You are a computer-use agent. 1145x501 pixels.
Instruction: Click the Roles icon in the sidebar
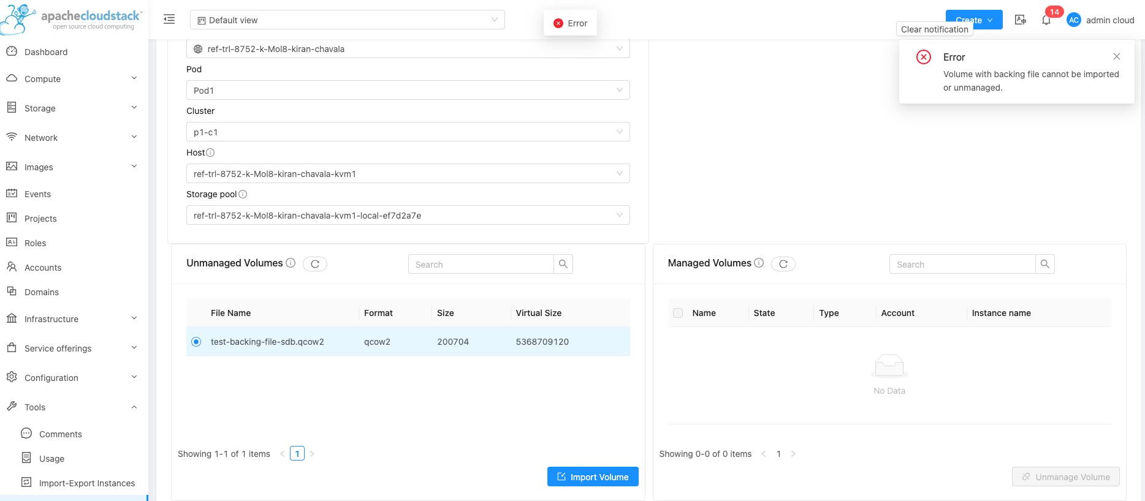(x=12, y=243)
